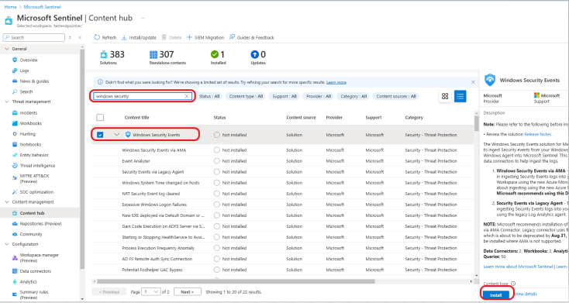
Task: Open Logs in the sidebar
Action: click(24, 71)
